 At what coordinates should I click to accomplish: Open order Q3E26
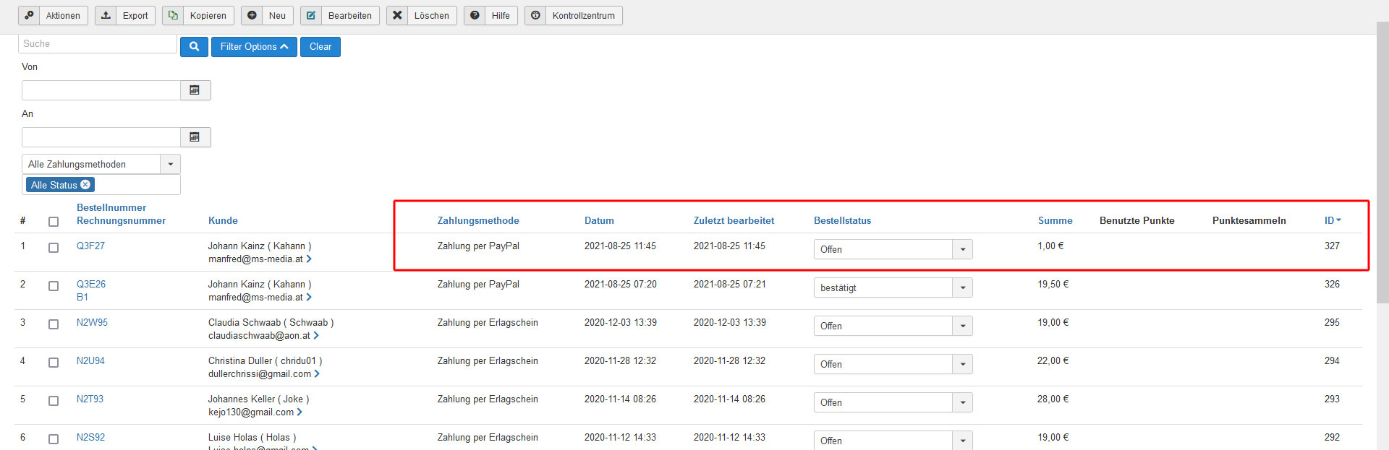pyautogui.click(x=91, y=284)
